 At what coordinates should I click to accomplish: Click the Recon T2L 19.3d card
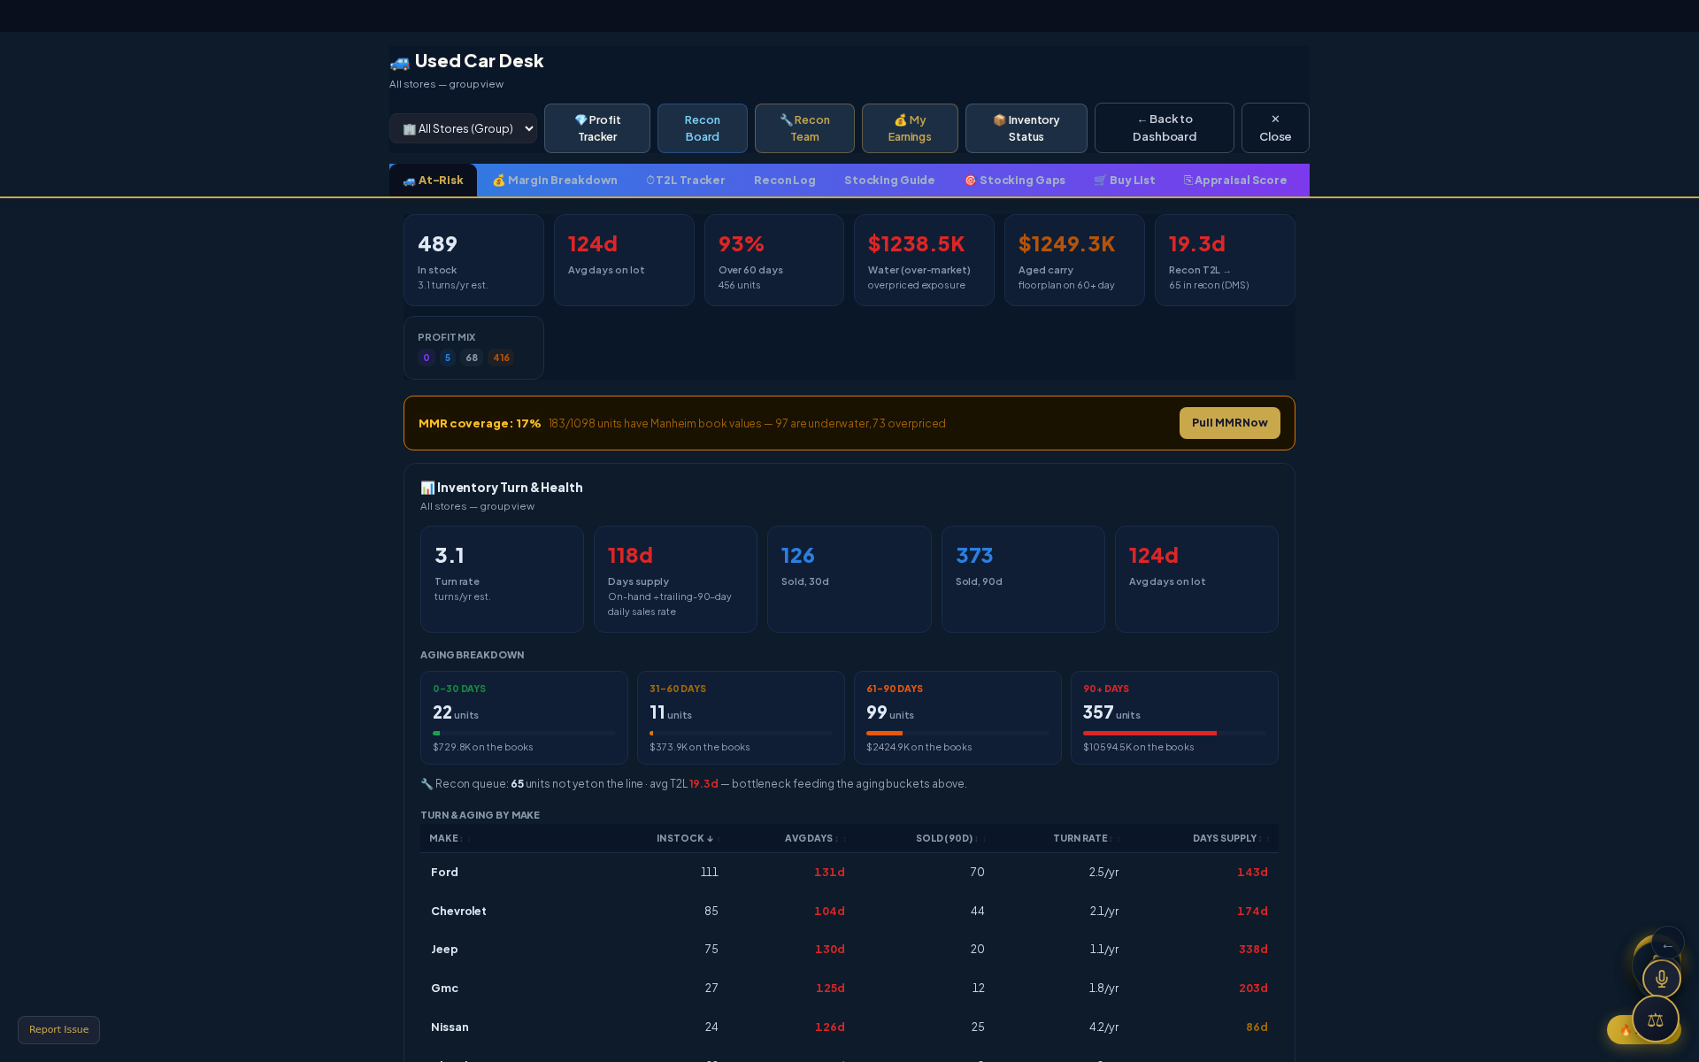tap(1225, 260)
